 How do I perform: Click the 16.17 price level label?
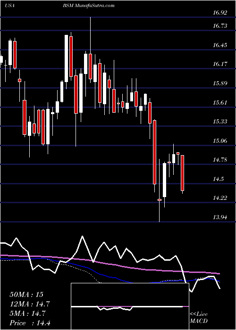click(220, 64)
